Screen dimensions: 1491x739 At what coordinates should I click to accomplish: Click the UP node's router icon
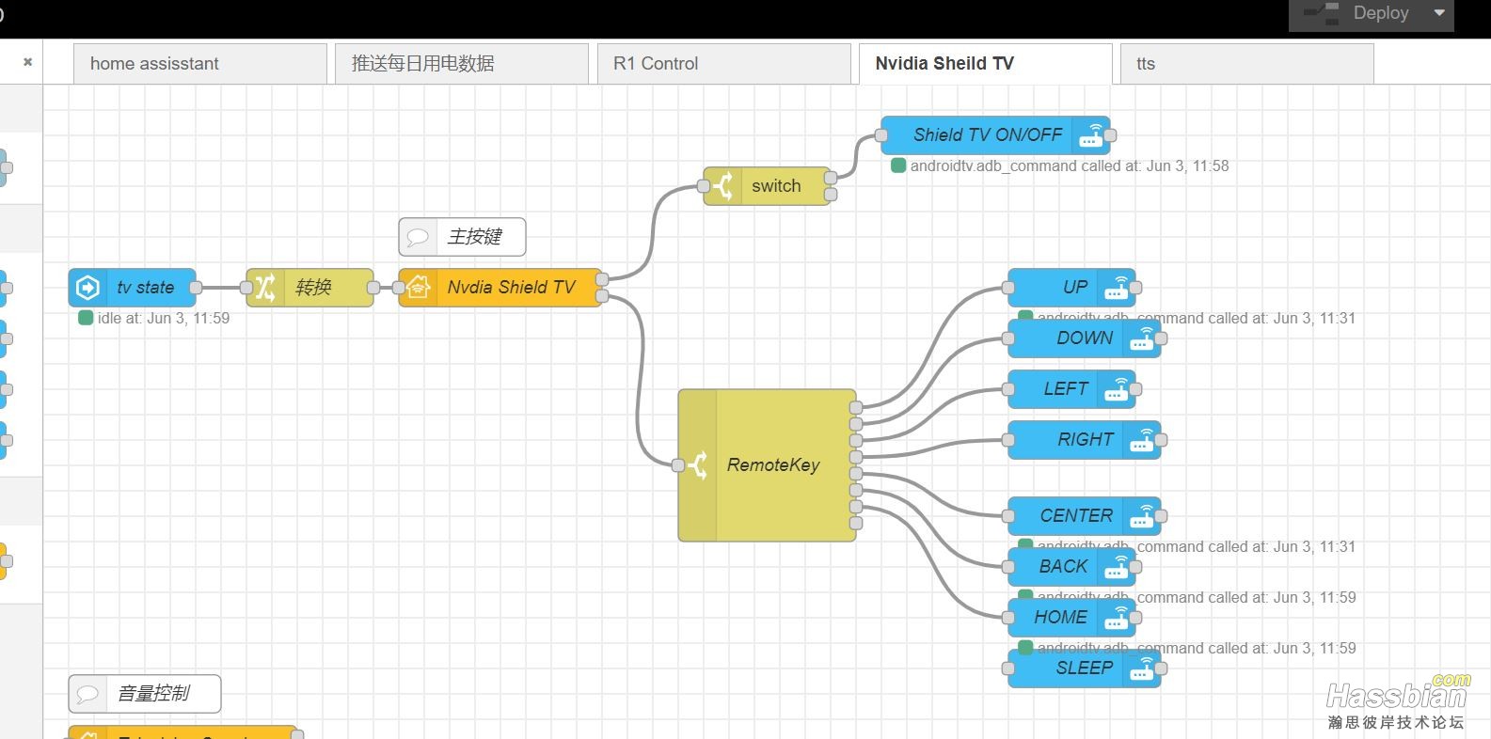pyautogui.click(x=1117, y=288)
